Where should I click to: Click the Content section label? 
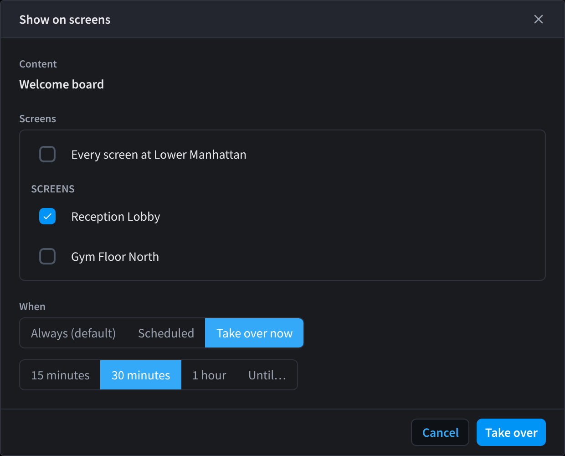(x=38, y=64)
